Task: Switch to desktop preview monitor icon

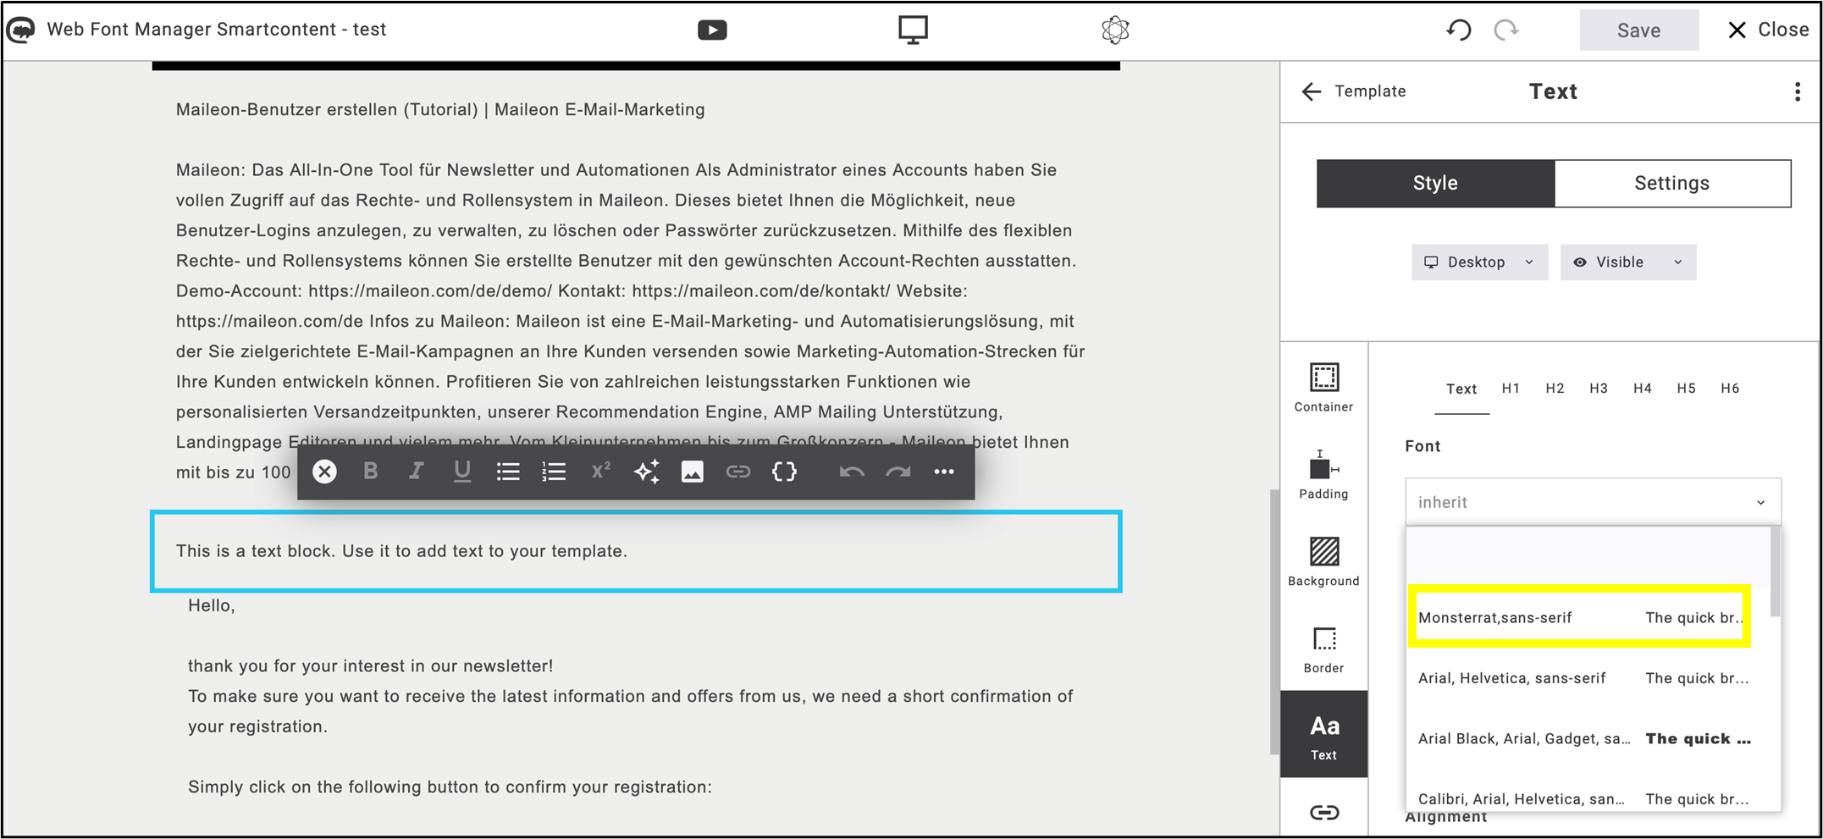Action: (x=913, y=30)
